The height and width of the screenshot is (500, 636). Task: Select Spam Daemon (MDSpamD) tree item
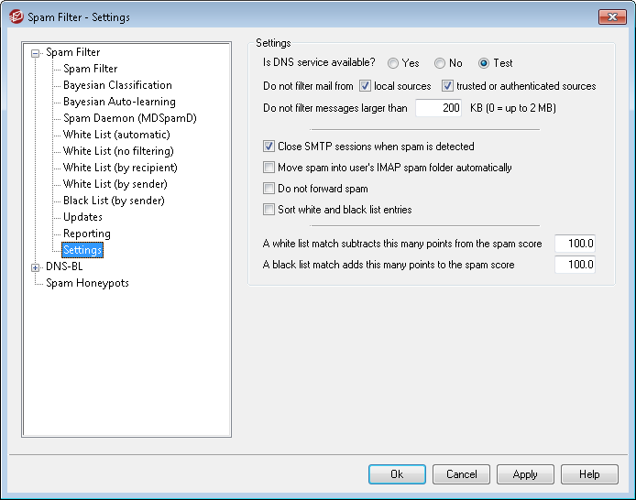[x=129, y=118]
